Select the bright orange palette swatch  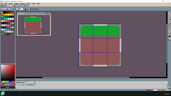pyautogui.click(x=2, y=14)
